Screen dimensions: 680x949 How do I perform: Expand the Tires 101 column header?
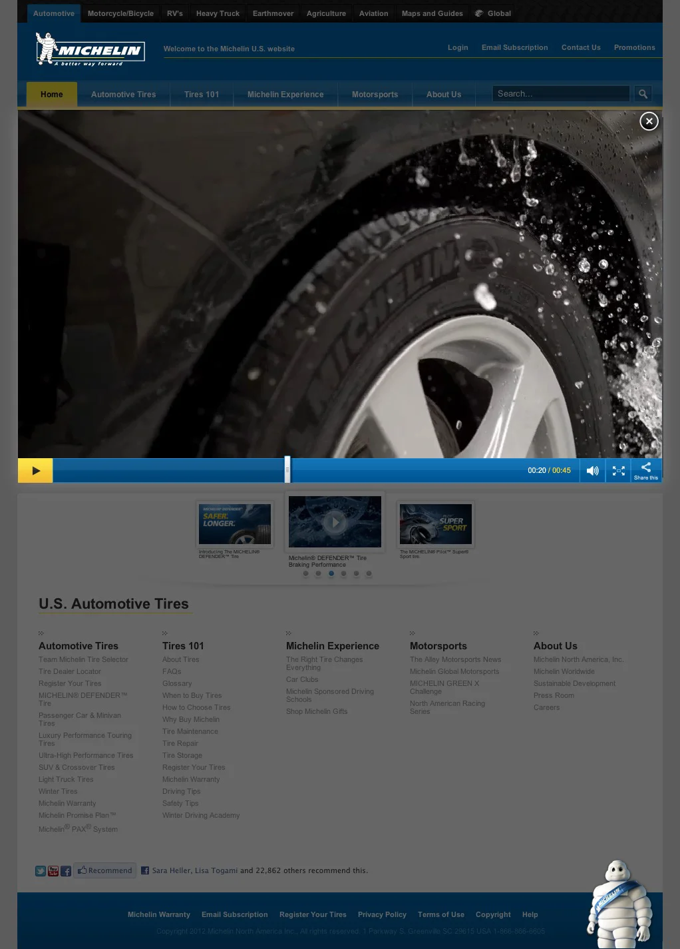coord(165,633)
